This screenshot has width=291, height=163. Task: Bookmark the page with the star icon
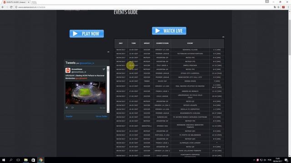pyautogui.click(x=278, y=7)
